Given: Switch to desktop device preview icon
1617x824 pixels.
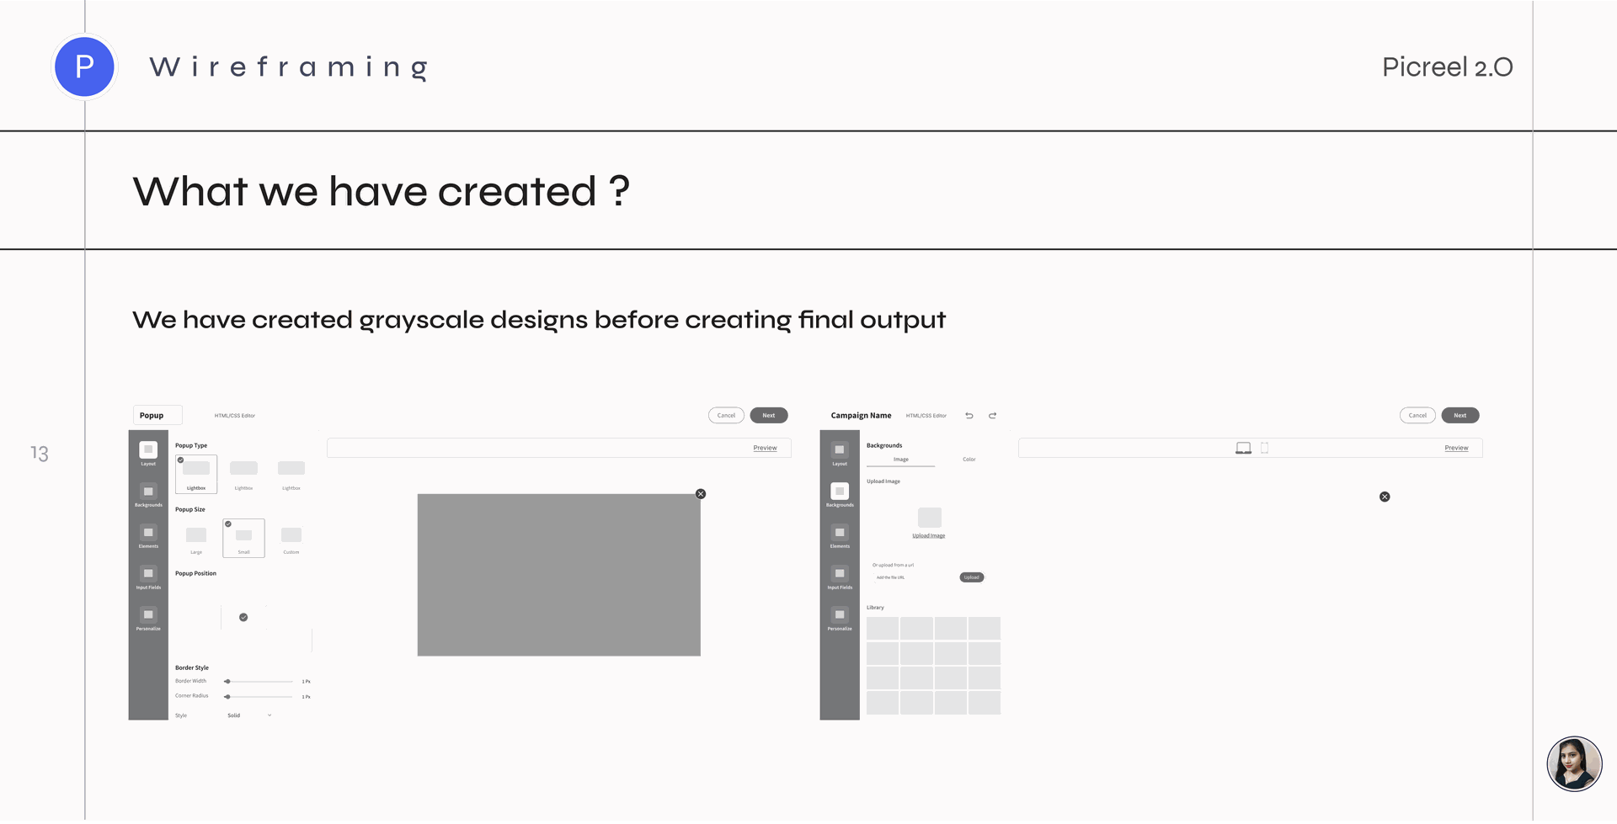Looking at the screenshot, I should click(x=1243, y=449).
